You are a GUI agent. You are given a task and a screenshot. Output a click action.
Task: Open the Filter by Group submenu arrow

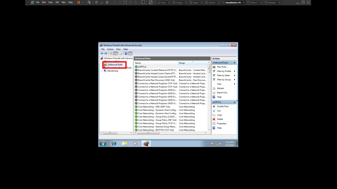tap(234, 80)
